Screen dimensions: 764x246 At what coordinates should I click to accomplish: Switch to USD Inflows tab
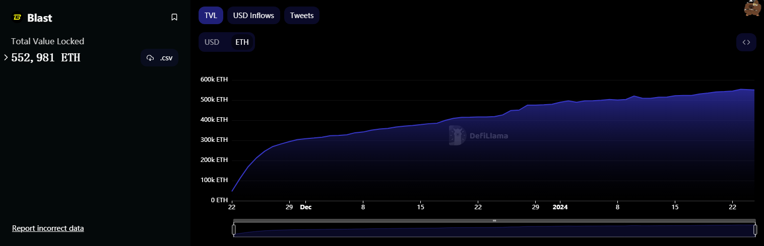tap(253, 16)
